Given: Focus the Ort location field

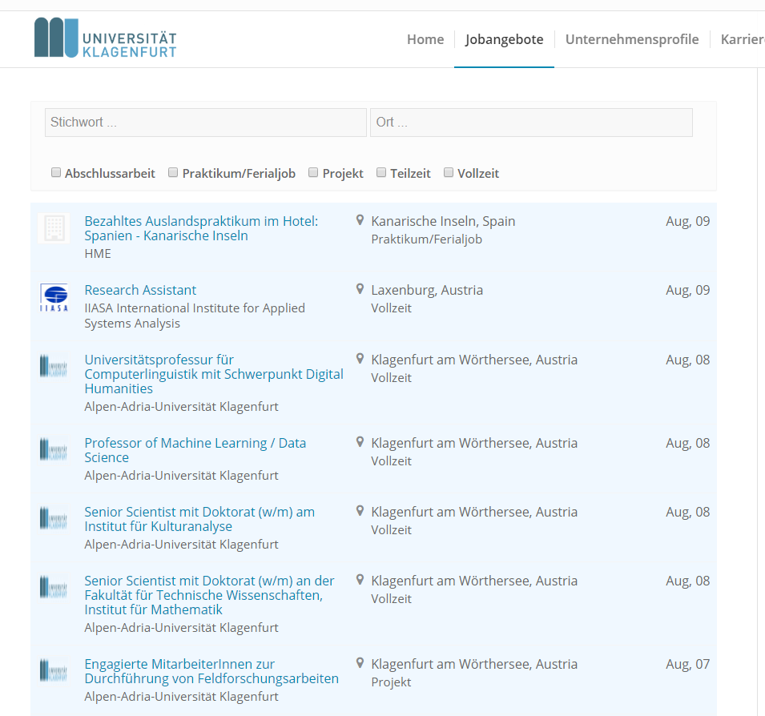Looking at the screenshot, I should [531, 123].
